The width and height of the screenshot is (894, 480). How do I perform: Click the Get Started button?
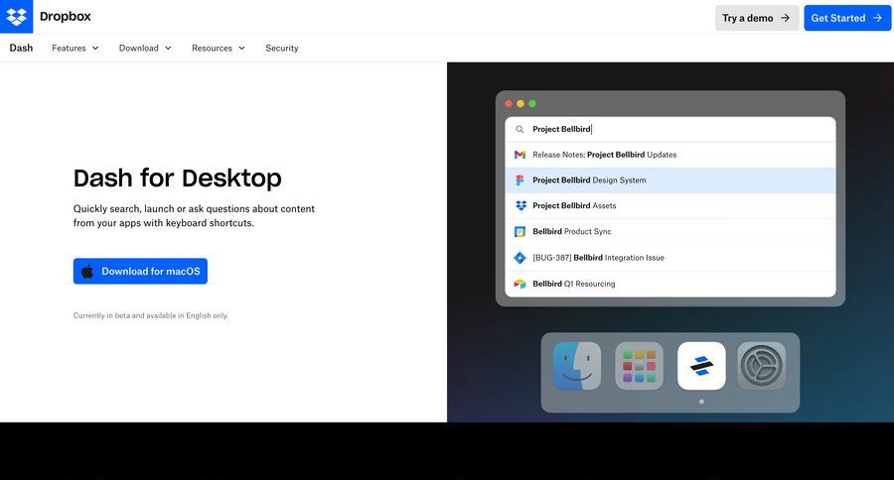(x=847, y=18)
